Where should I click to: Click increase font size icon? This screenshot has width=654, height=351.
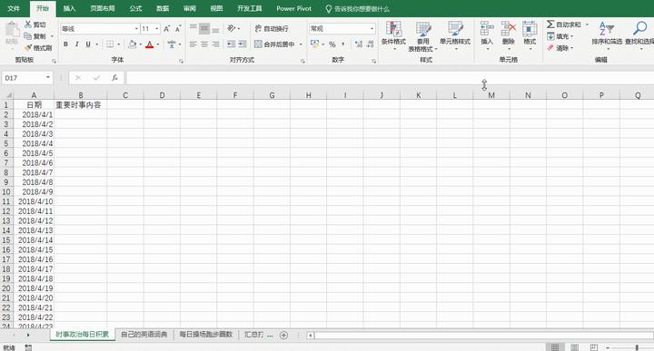(166, 28)
